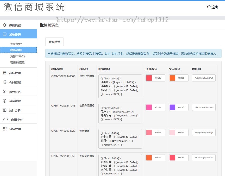Click the 头部颜色 column header
The width and height of the screenshot is (225, 176).
pyautogui.click(x=151, y=69)
